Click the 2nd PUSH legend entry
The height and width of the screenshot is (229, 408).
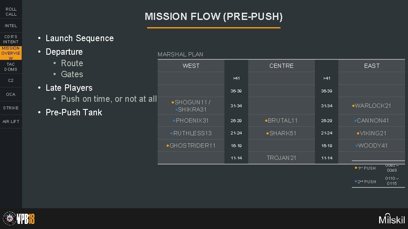(x=366, y=182)
